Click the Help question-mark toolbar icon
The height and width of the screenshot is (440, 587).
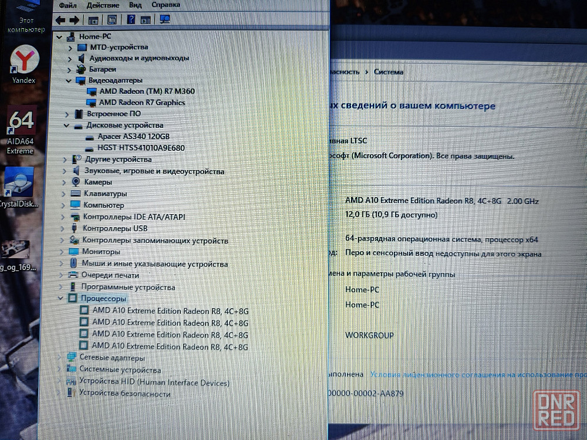click(x=131, y=19)
